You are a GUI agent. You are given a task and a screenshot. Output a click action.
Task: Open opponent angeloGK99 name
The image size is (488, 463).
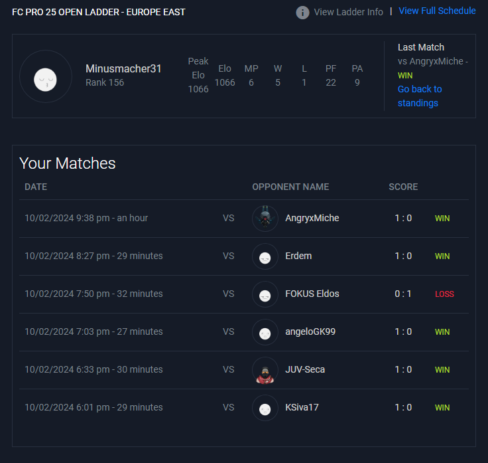(310, 331)
